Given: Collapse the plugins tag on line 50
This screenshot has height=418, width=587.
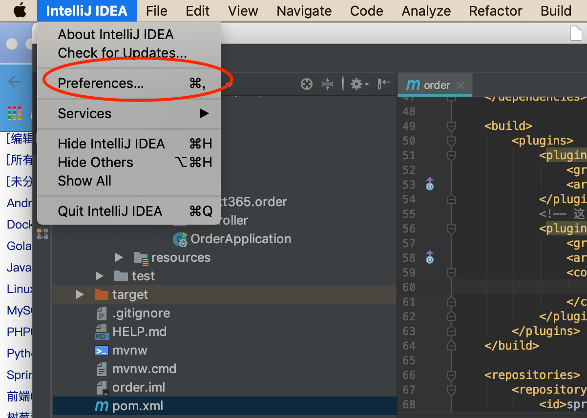Looking at the screenshot, I should pyautogui.click(x=451, y=141).
